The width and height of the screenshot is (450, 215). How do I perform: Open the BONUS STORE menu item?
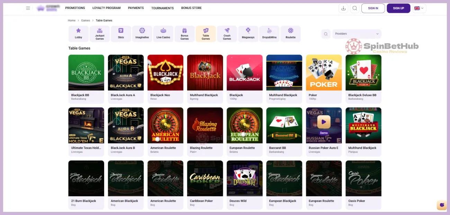[x=191, y=8]
